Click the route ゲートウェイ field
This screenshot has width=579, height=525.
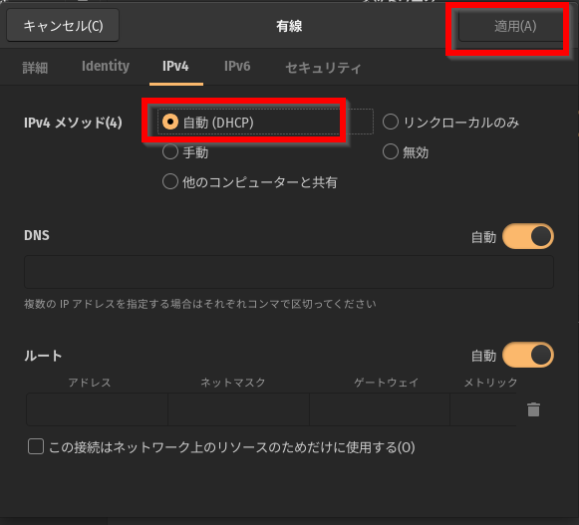pyautogui.click(x=380, y=409)
